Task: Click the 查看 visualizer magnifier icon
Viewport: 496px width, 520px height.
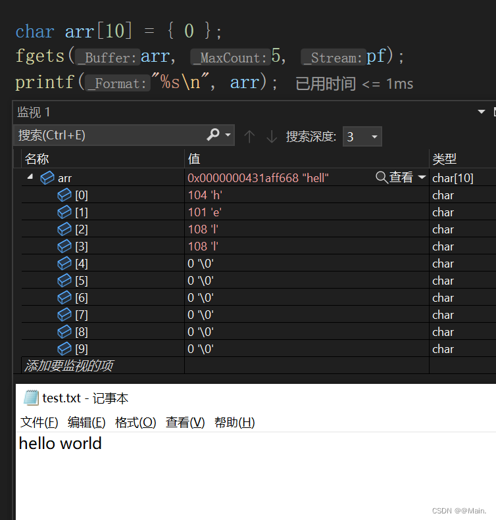Action: 382,177
